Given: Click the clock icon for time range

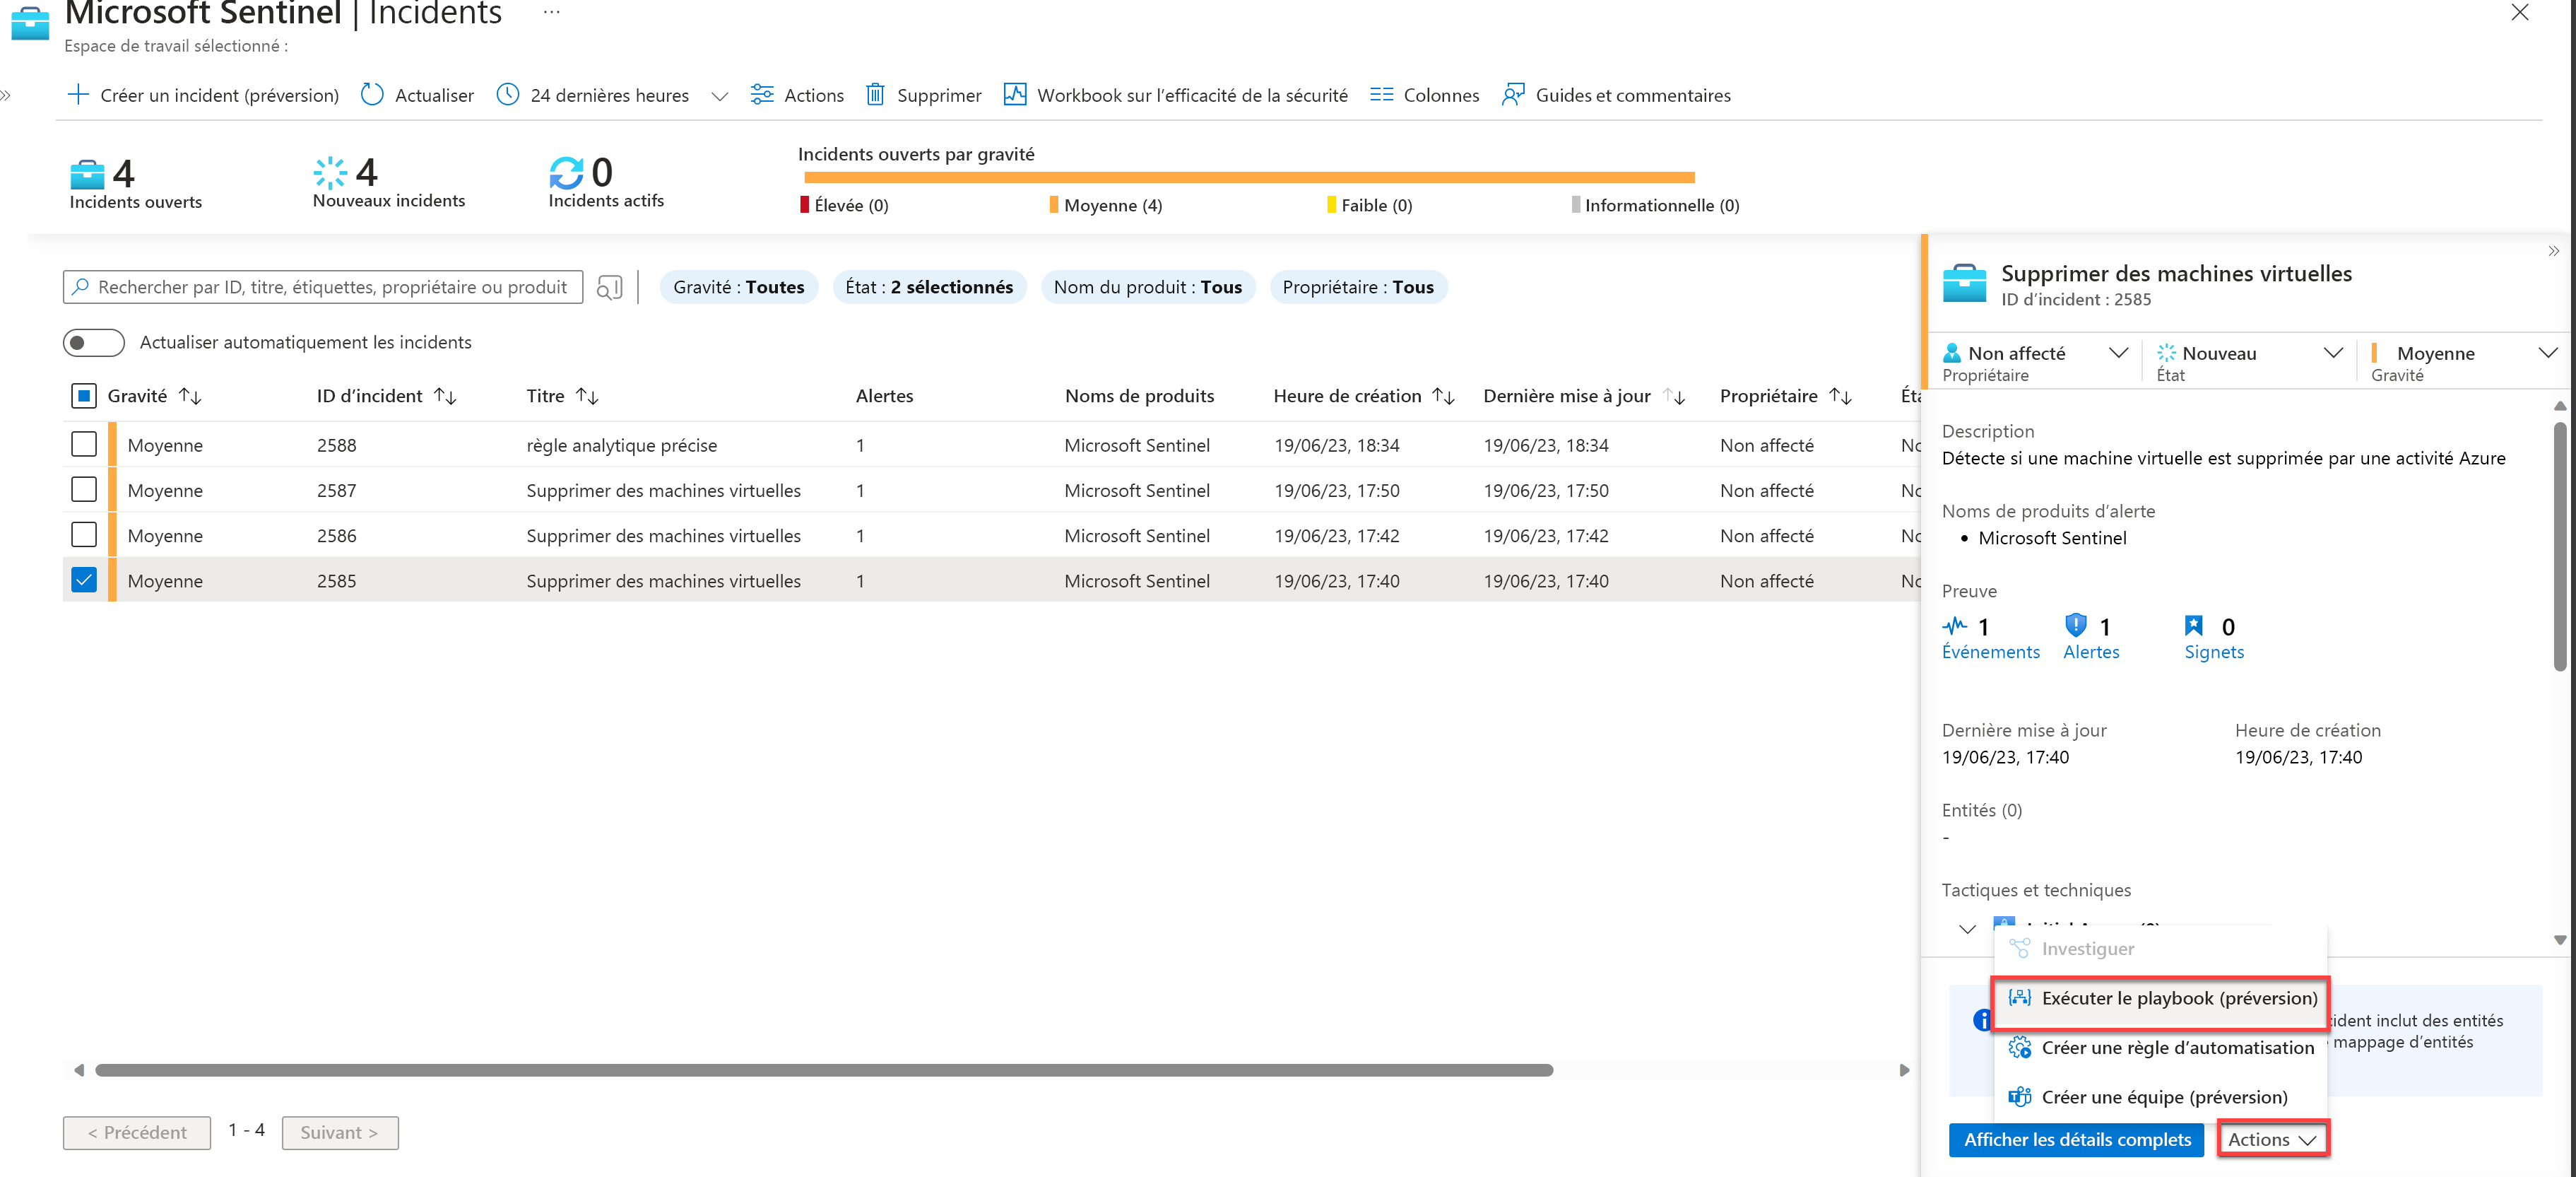Looking at the screenshot, I should pos(508,95).
